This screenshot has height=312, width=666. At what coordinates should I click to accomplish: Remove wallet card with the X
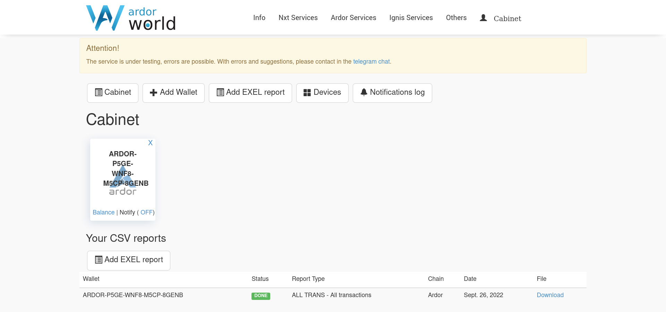click(150, 143)
